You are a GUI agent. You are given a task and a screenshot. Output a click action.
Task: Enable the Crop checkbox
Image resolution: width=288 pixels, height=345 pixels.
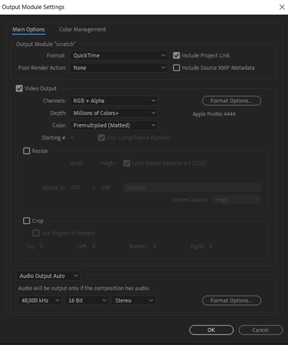click(x=26, y=221)
